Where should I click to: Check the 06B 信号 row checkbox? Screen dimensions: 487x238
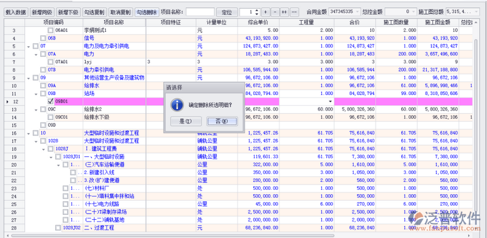click(43, 38)
